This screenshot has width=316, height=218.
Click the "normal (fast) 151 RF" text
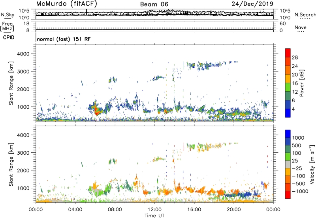click(64, 39)
